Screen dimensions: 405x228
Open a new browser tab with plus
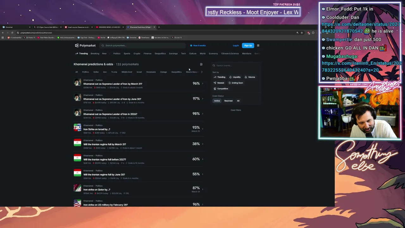tap(159, 27)
